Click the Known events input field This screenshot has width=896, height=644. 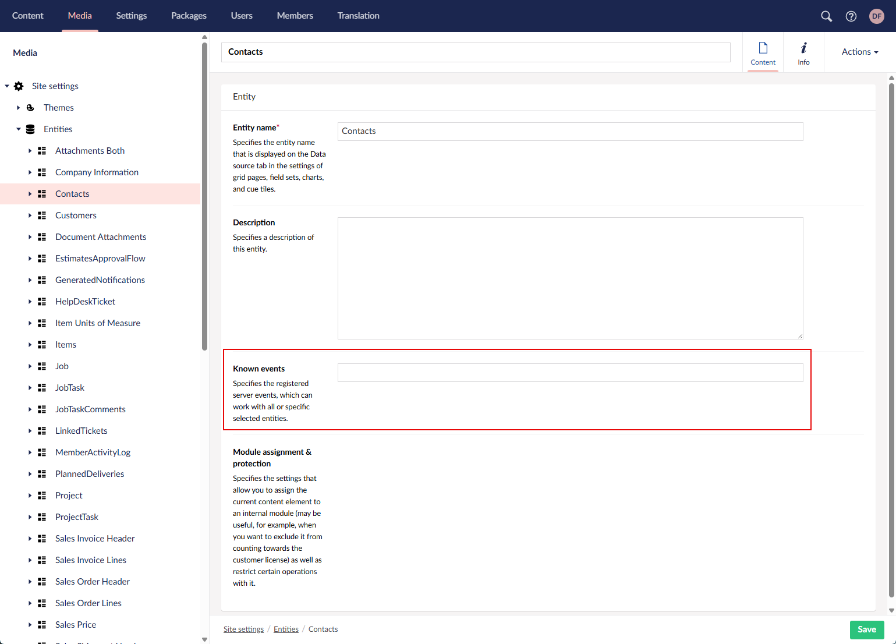[x=571, y=373]
